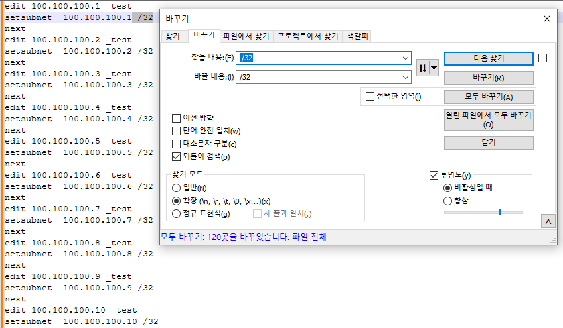Enable the 선택한 영역 checkbox
Viewport: 563px width, 328px height.
point(370,97)
